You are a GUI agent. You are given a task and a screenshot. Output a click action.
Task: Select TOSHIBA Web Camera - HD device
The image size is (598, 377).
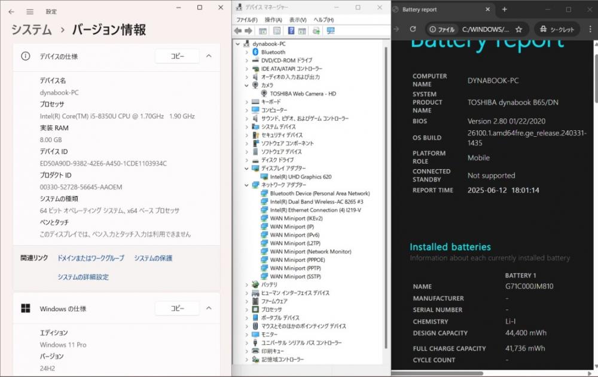(x=303, y=94)
